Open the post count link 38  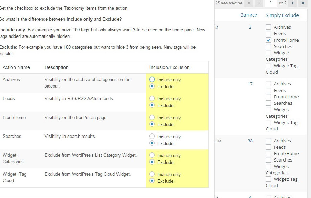click(x=250, y=141)
